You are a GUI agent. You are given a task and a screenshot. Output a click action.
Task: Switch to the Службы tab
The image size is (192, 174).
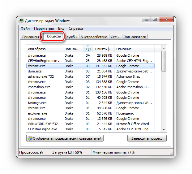(71, 37)
